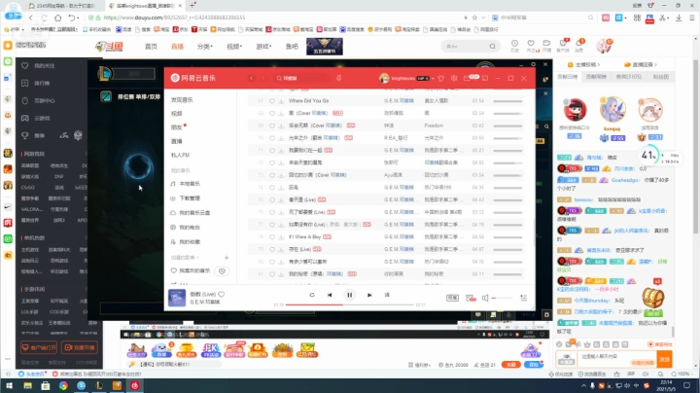Open NetEase Cloud Music taskbar icon
Screen dimensions: 700x393
(x=135, y=385)
